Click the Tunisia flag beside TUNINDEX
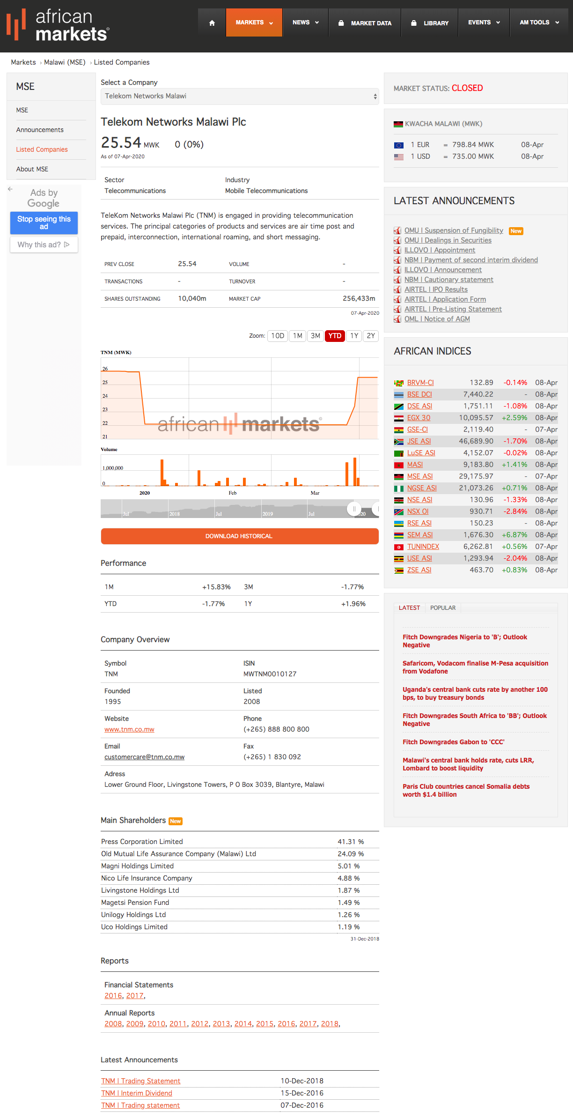Viewport: 573px width, 1118px height. tap(399, 547)
